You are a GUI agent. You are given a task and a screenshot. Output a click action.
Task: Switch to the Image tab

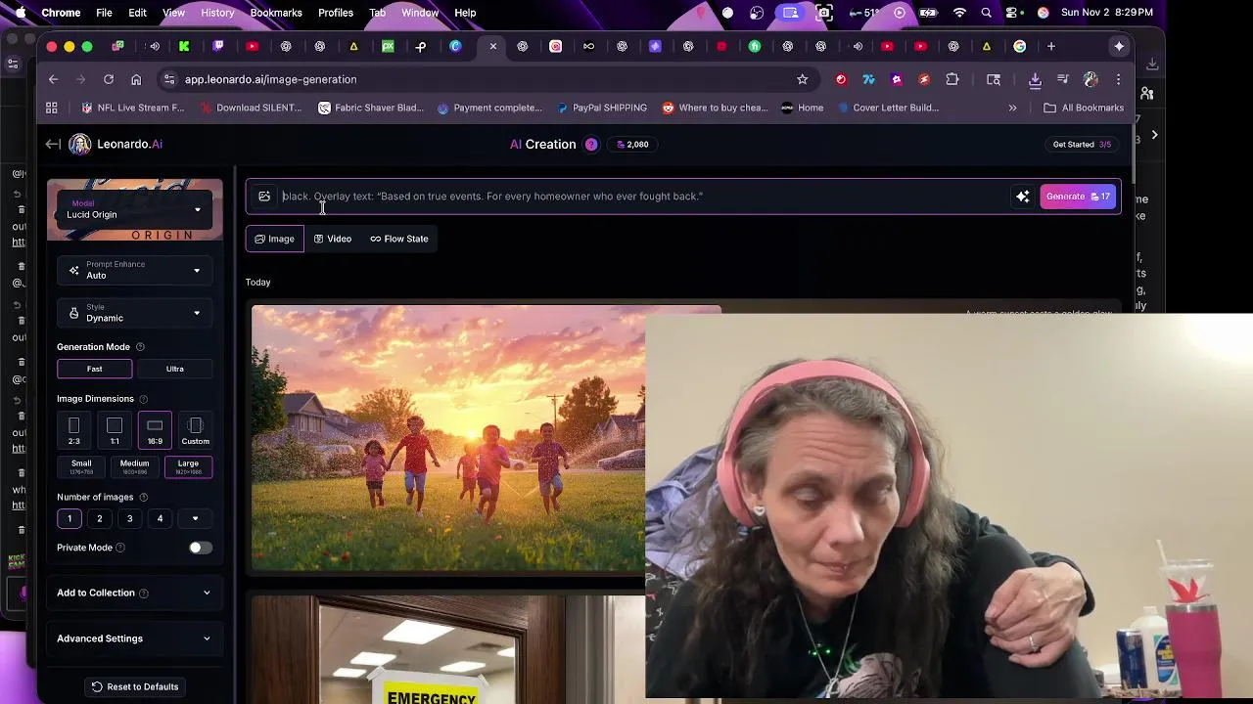pos(274,239)
